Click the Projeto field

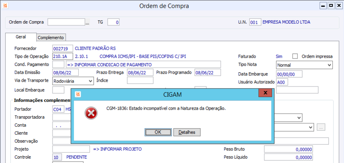coord(71,149)
